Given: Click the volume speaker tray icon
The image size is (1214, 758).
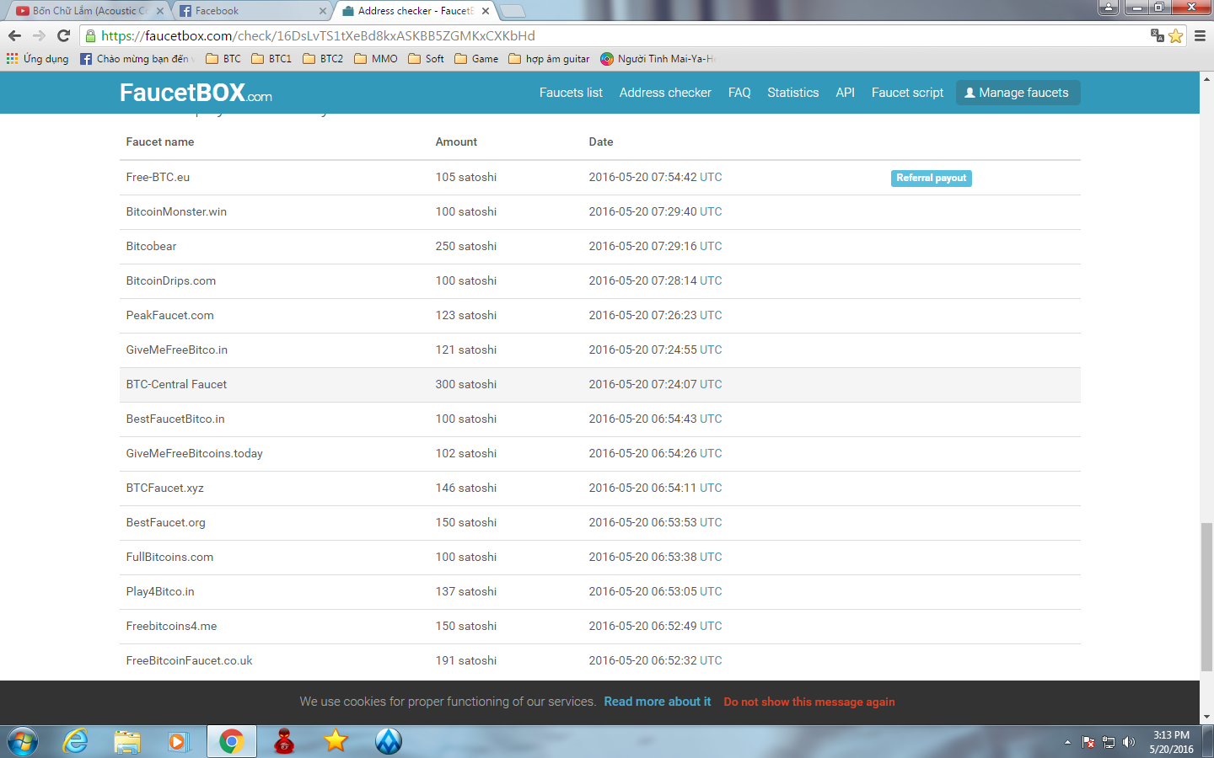Looking at the screenshot, I should (1129, 742).
